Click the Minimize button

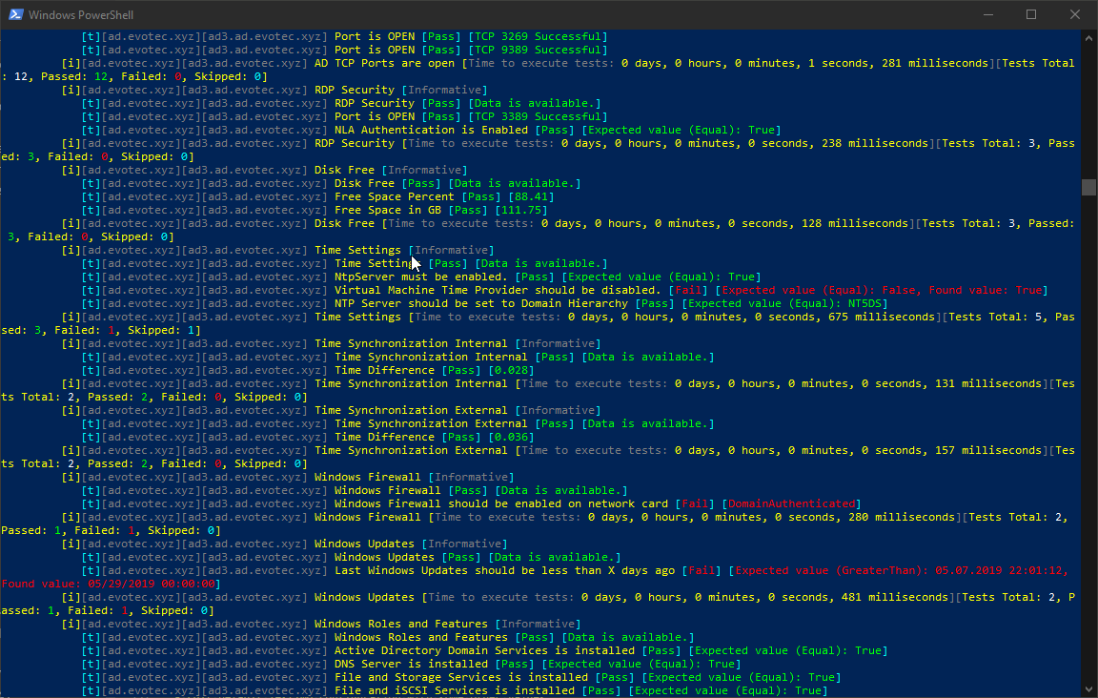[x=986, y=14]
